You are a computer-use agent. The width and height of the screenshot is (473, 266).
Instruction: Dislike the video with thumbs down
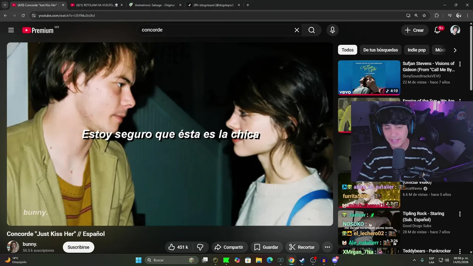coord(200,247)
